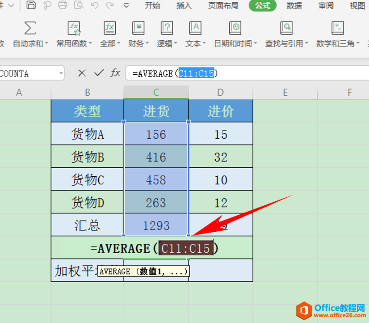Open the 财务 financial functions icon
The width and height of the screenshot is (369, 323).
coord(138,28)
